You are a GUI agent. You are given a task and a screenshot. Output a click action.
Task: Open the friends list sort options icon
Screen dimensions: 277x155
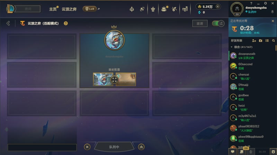click(x=267, y=41)
